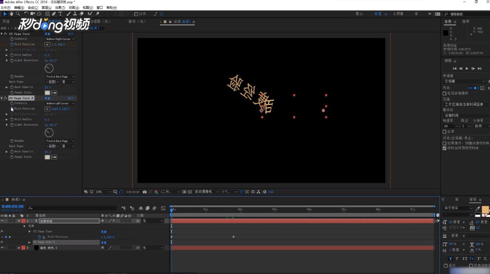Jump to last frame in Preview panel
The height and width of the screenshot is (274, 490).
[x=479, y=68]
